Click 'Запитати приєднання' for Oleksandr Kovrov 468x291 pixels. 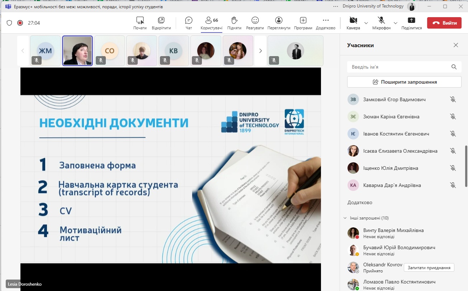tap(429, 268)
